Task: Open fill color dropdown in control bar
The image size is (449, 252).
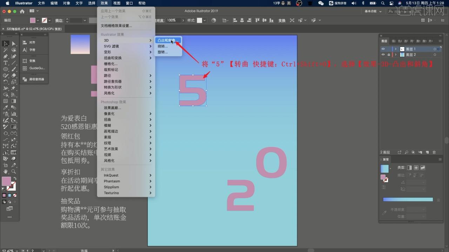Action: pos(38,20)
